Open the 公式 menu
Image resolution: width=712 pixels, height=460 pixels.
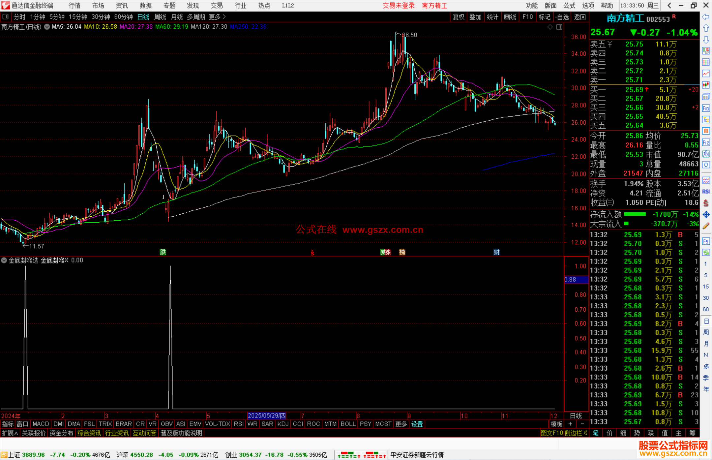[x=569, y=6]
